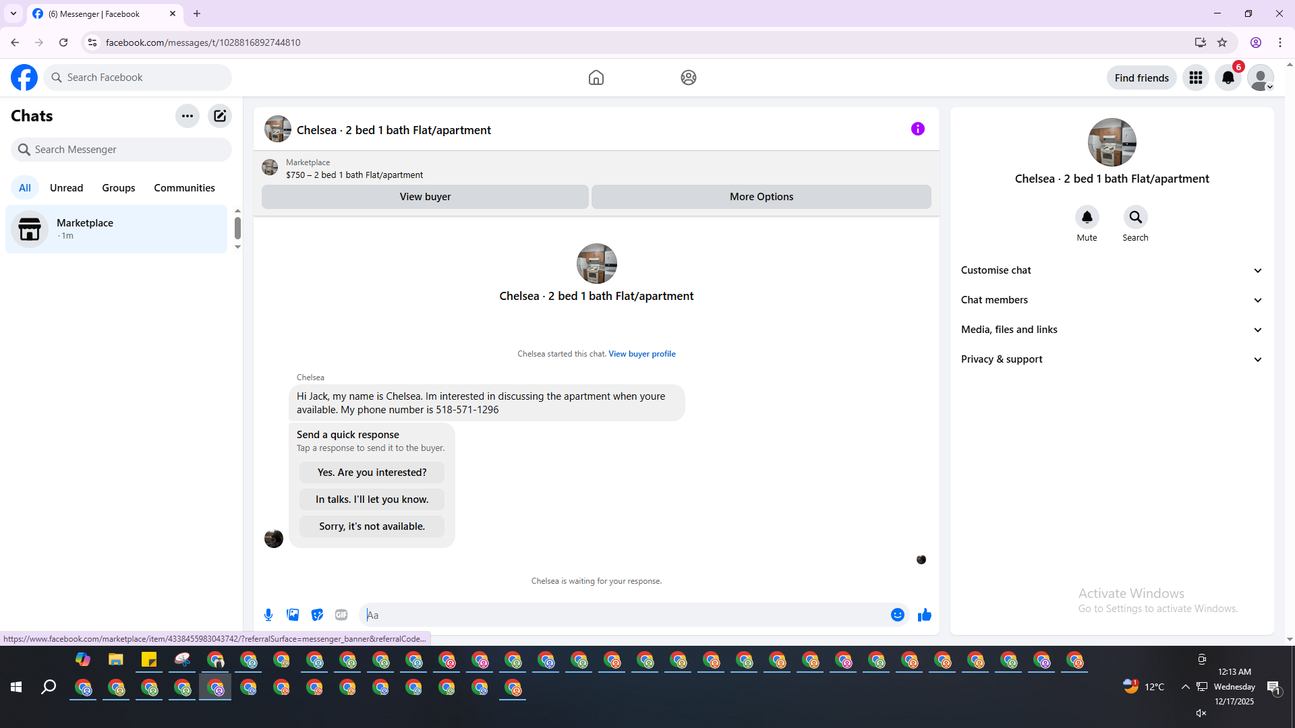Click the More Options button

click(761, 197)
